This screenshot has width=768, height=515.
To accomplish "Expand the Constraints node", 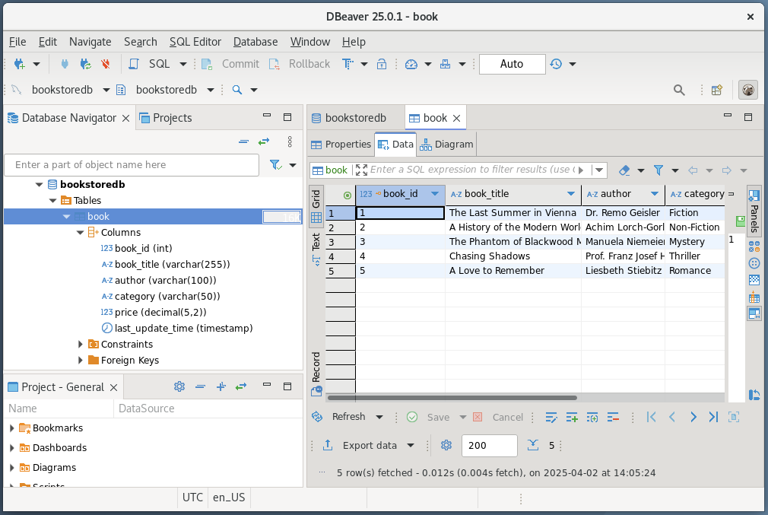I will pos(80,344).
